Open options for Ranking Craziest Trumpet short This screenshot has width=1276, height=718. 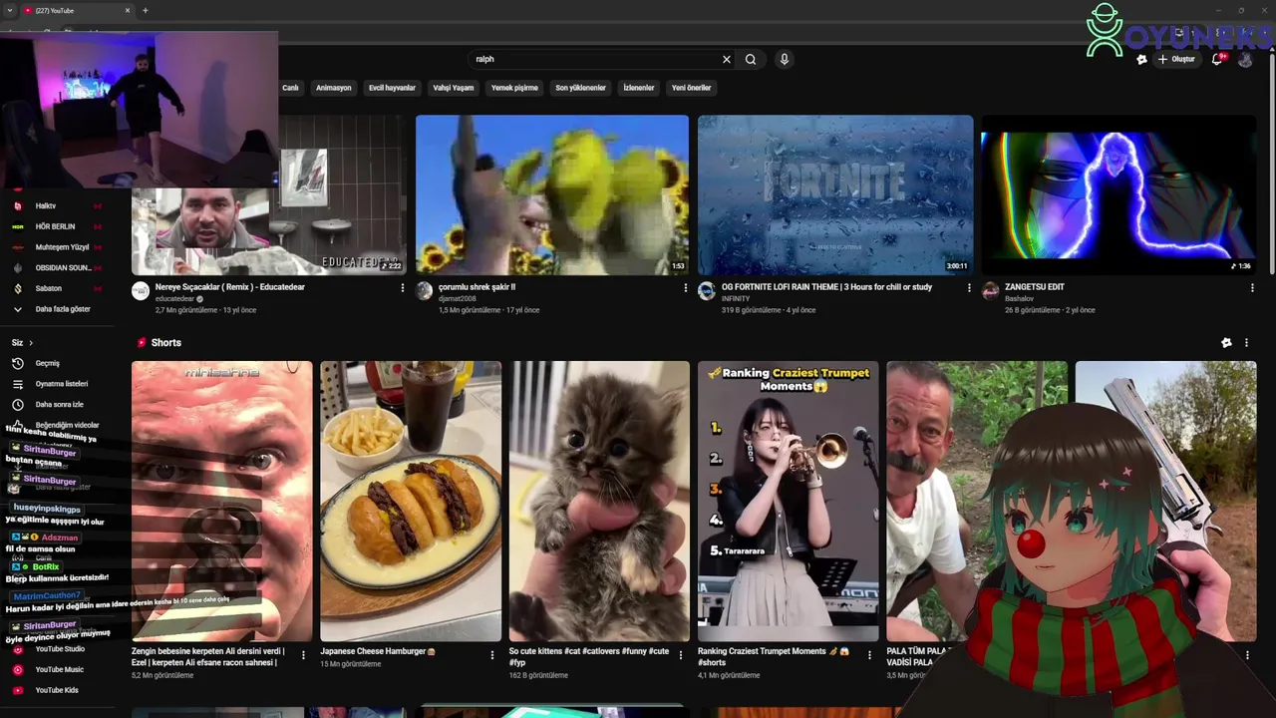(x=869, y=655)
